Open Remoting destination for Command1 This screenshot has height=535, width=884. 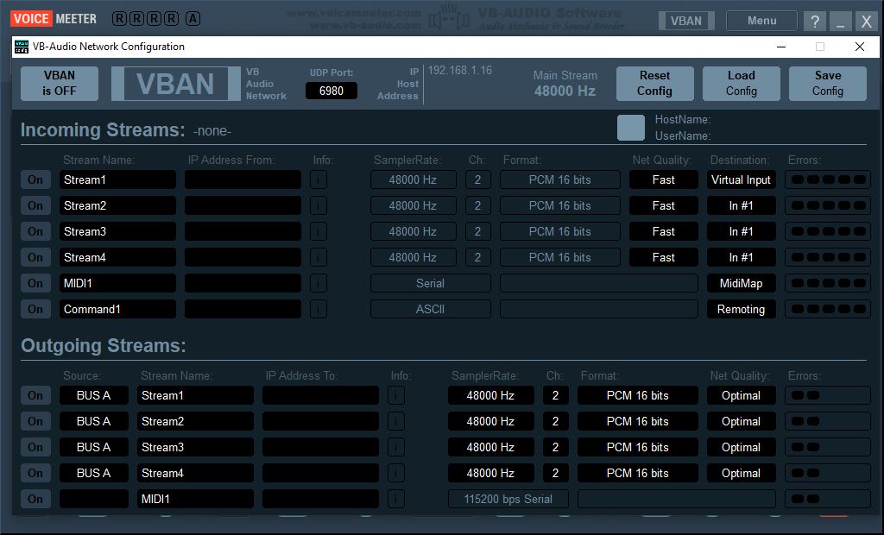click(x=741, y=310)
